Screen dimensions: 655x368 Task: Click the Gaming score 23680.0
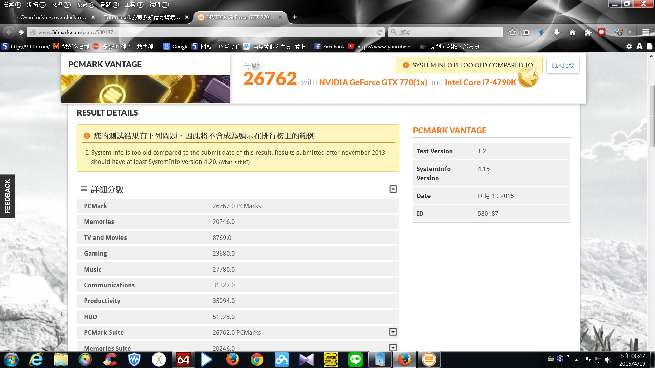(x=223, y=254)
